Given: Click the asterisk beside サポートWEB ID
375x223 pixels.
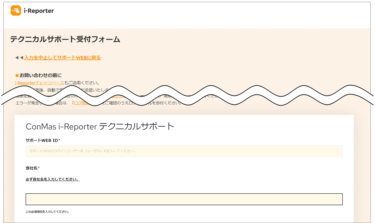Looking at the screenshot, I should (x=59, y=141).
